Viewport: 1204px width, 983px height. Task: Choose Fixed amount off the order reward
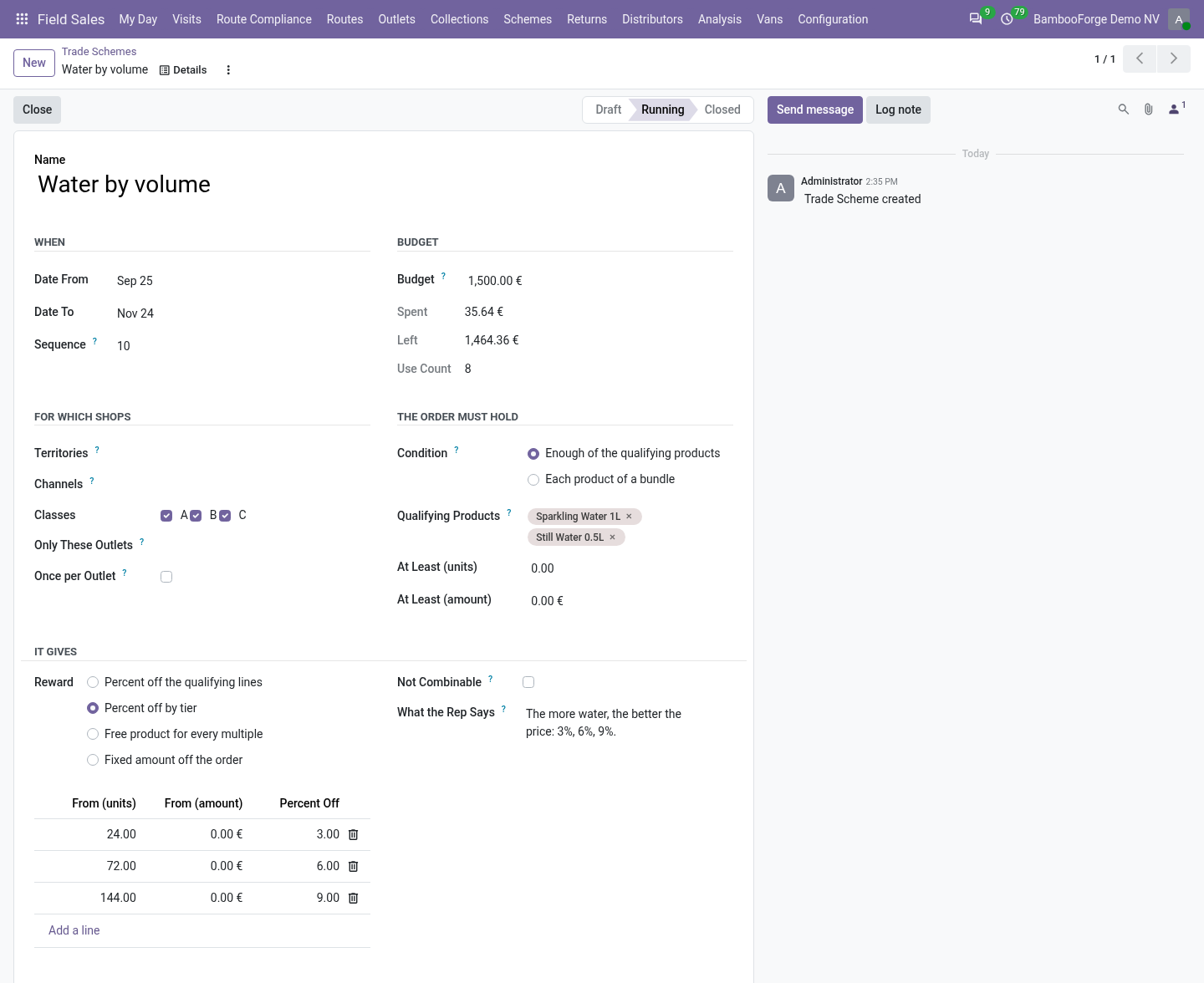pyautogui.click(x=93, y=760)
